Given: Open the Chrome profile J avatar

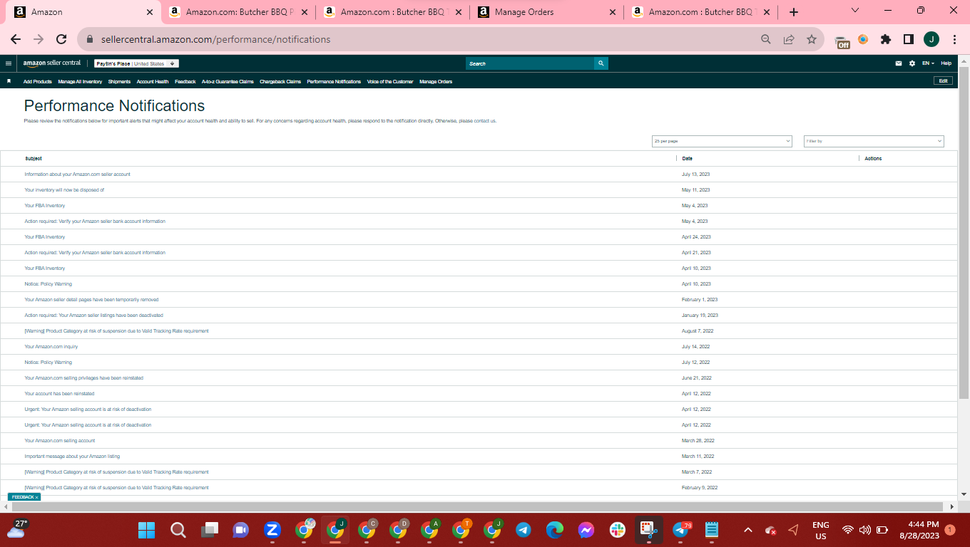Looking at the screenshot, I should coord(931,39).
